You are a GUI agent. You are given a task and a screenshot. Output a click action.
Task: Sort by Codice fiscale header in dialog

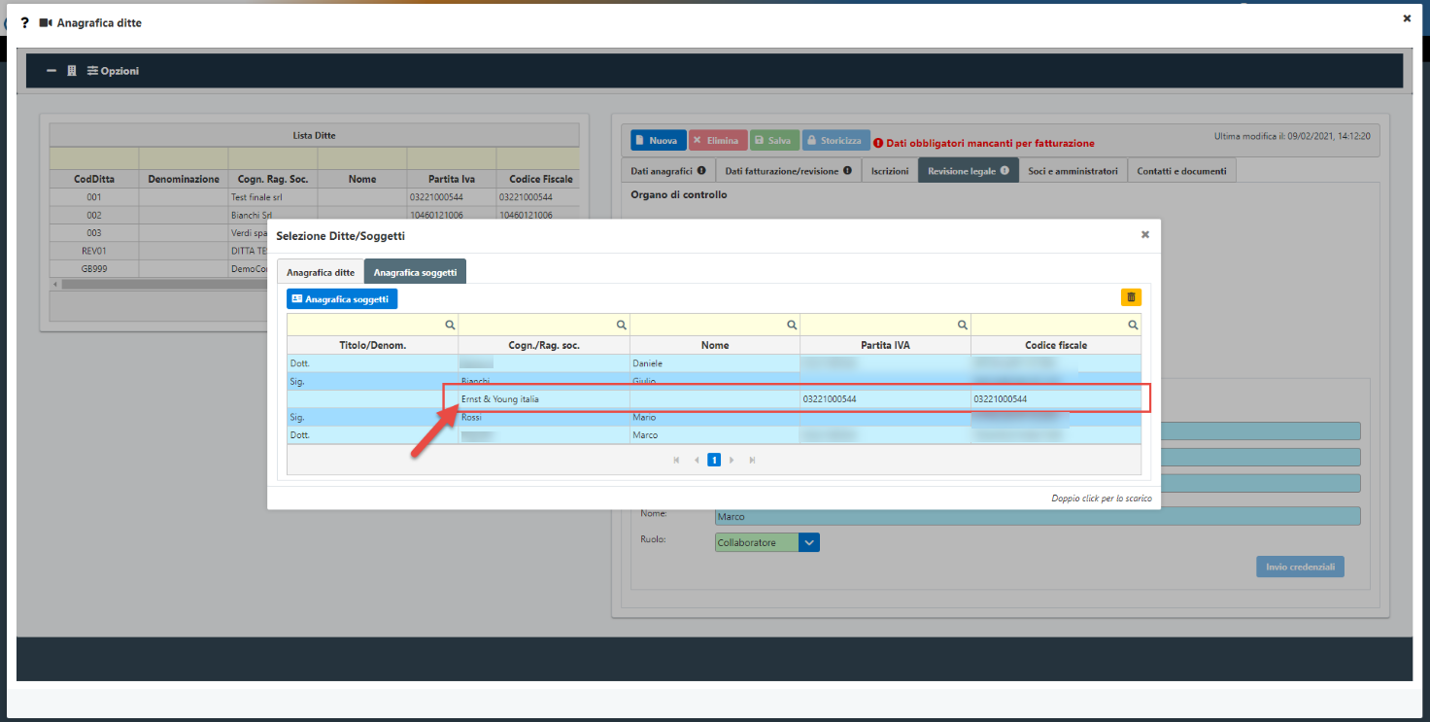(1056, 345)
